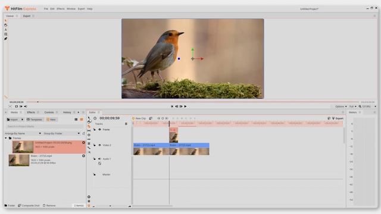Image resolution: width=381 pixels, height=214 pixels.
Task: Select the Roll edit tool in the editor
Action: tap(89, 143)
